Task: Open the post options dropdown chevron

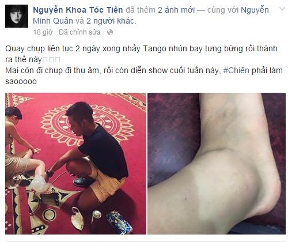Action: tap(282, 9)
